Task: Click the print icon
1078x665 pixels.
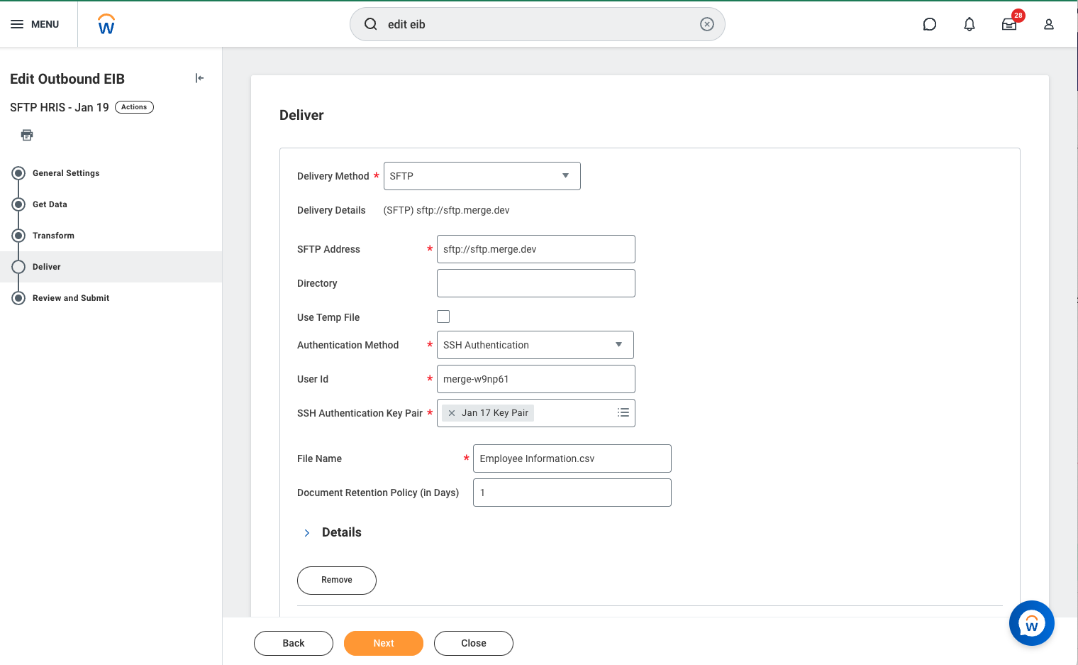Action: (x=27, y=135)
